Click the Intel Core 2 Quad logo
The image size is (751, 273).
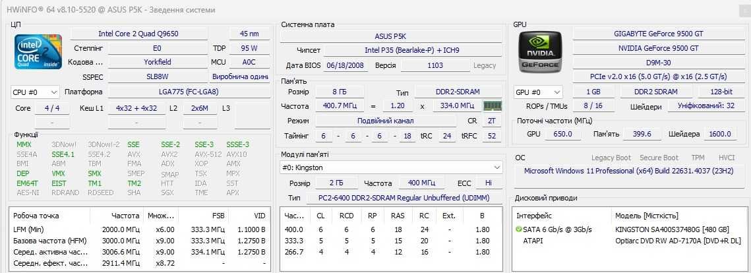click(x=38, y=51)
